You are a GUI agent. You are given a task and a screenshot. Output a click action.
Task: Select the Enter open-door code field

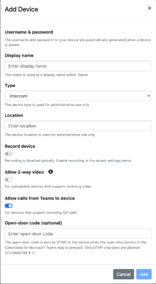pyautogui.click(x=78, y=233)
